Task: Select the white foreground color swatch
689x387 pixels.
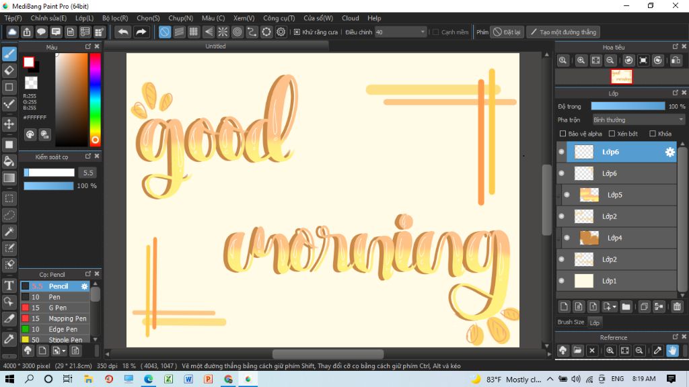Action: 28,62
